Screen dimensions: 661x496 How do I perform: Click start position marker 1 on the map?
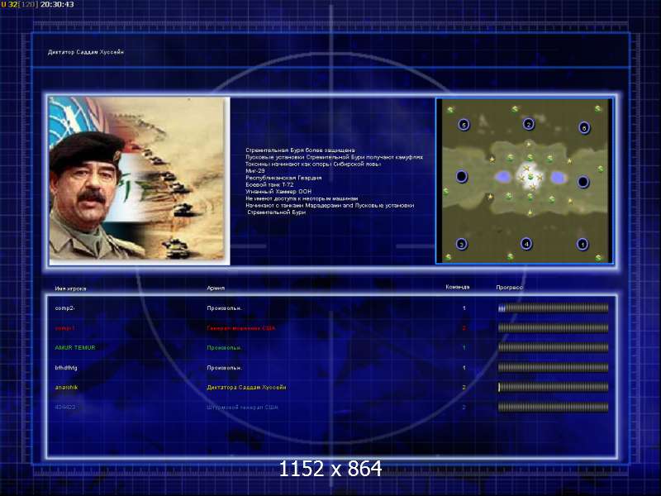coord(583,244)
